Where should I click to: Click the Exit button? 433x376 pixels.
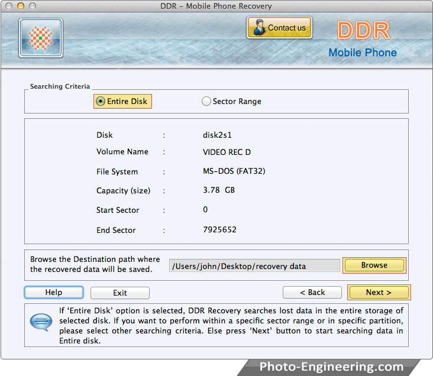pos(120,293)
